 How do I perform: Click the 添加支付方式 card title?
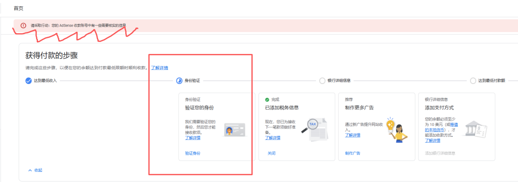[x=439, y=108]
